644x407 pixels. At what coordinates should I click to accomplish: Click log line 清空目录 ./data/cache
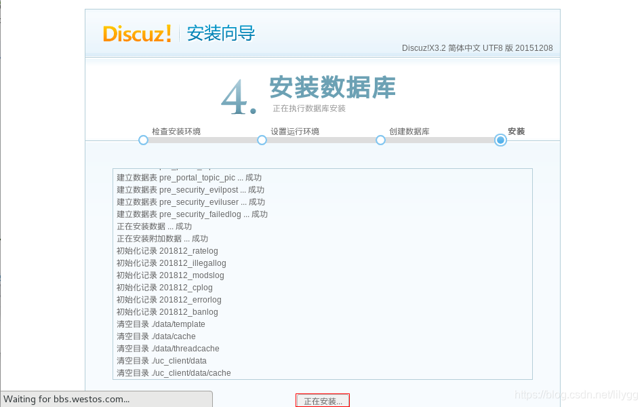[156, 336]
